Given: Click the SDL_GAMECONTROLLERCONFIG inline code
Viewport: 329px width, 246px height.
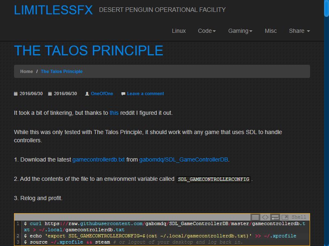Looking at the screenshot, I should (x=213, y=179).
